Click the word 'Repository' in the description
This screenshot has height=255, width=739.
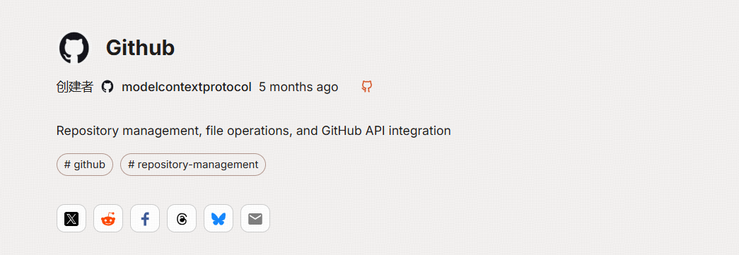(x=88, y=131)
